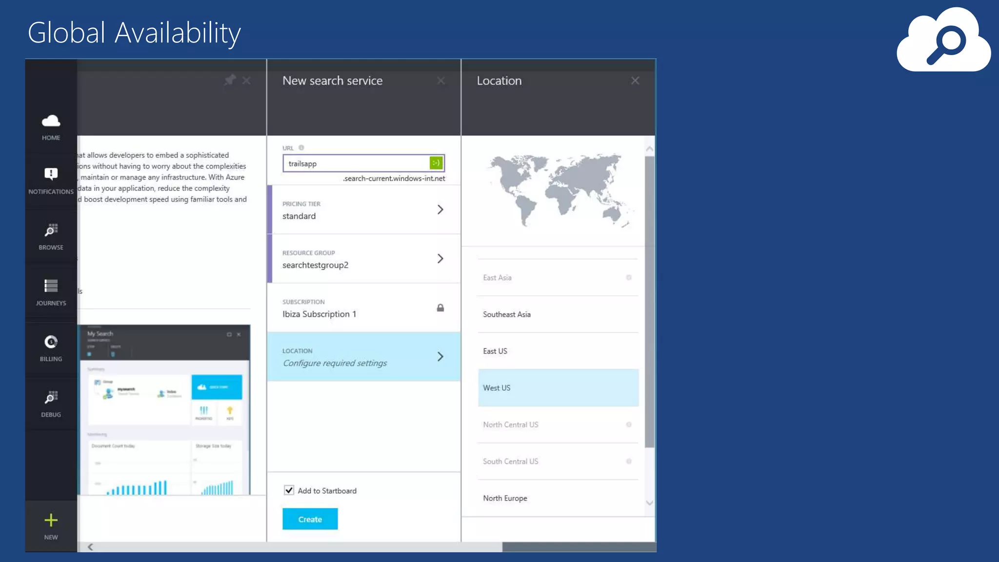999x562 pixels.
Task: Toggle the Add to Startboard checkbox
Action: (x=289, y=490)
